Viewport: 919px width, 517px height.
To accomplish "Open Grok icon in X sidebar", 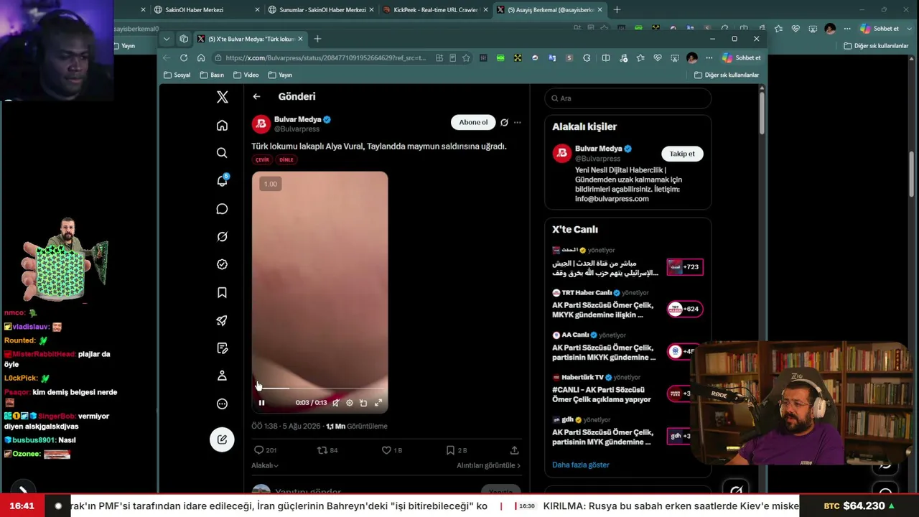I will [222, 237].
